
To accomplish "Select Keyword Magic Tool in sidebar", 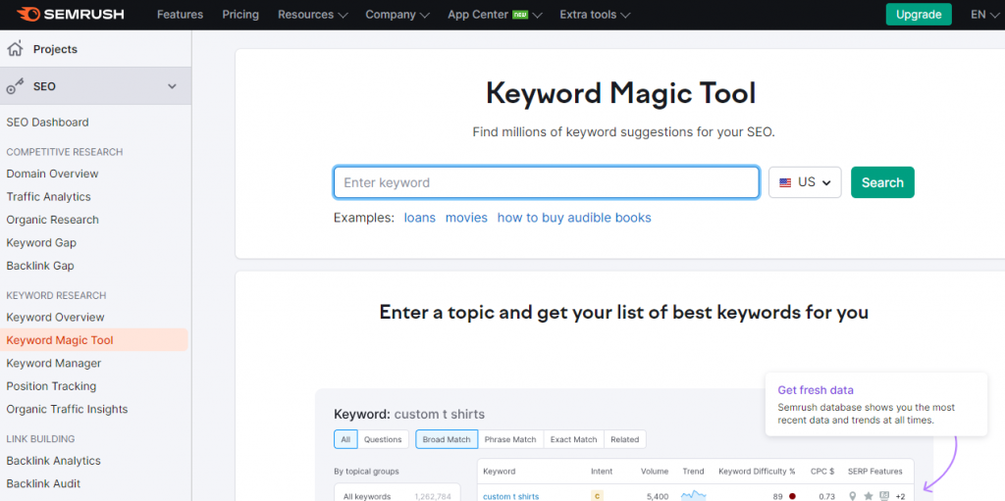I will point(93,340).
